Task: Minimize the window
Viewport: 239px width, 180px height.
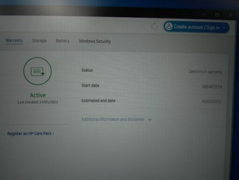Action: (204, 14)
